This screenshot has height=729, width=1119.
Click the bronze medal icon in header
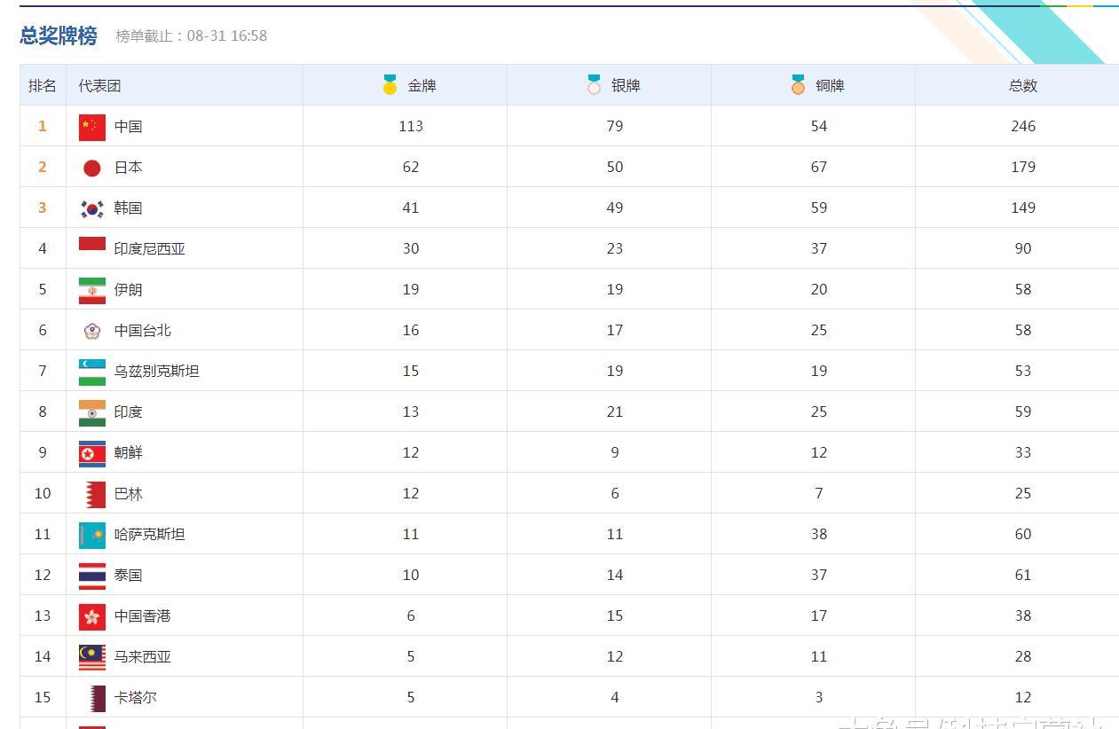pyautogui.click(x=798, y=85)
